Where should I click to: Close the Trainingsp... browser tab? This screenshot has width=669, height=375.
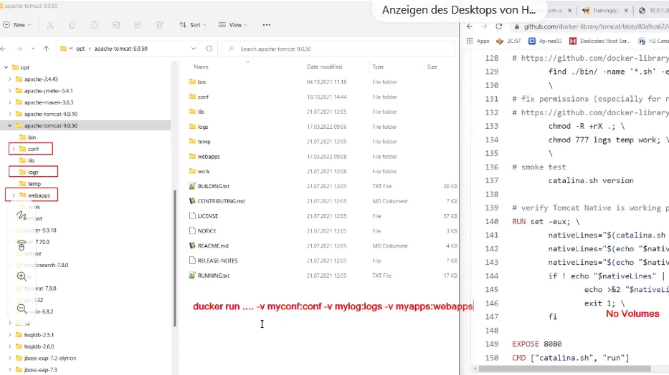pos(626,10)
